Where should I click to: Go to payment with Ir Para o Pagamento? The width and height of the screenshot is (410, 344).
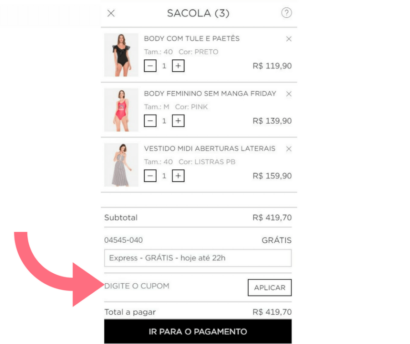pyautogui.click(x=198, y=332)
